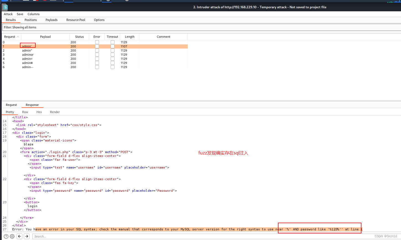Select the admin-- payload row
Viewport: 401px width, 240px height.
tap(95, 67)
